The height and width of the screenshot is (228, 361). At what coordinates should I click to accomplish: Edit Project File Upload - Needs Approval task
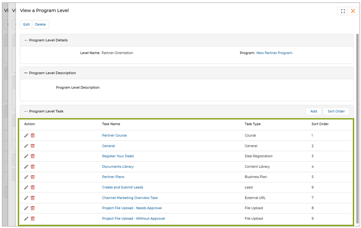click(26, 208)
